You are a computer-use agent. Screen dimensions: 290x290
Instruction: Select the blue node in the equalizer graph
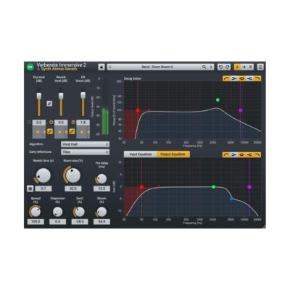(231, 199)
